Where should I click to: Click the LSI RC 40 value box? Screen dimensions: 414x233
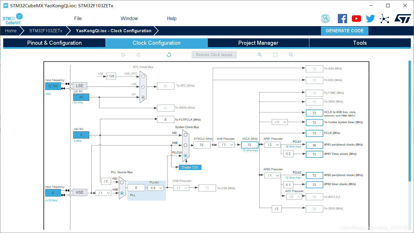81,97
